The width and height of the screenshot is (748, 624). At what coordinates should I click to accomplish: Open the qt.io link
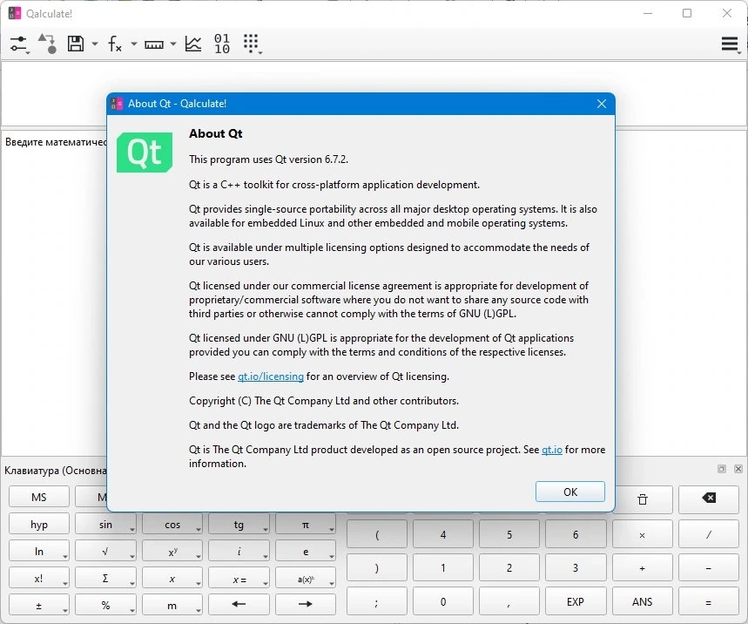click(552, 449)
